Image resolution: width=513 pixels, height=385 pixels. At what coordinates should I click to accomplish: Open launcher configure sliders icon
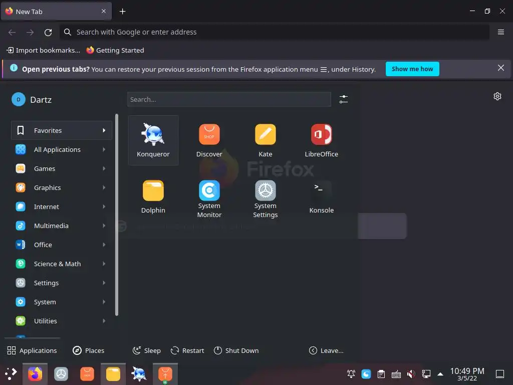(x=344, y=99)
